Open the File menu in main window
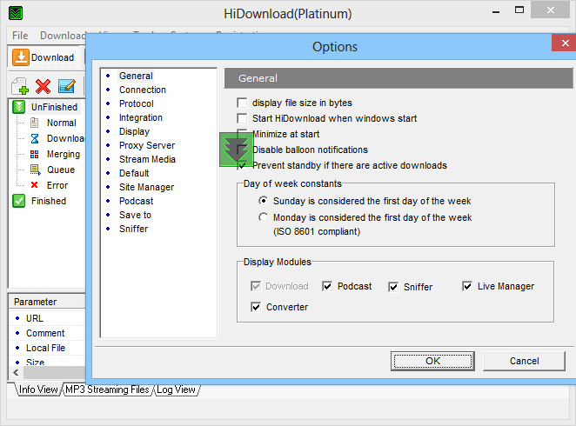Viewport: 576px width, 426px height. 20,36
